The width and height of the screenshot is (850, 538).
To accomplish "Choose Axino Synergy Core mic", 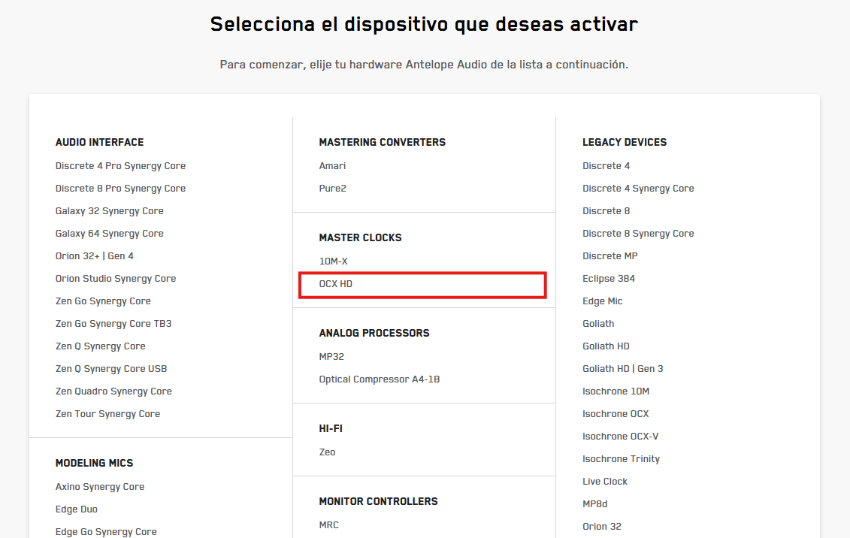I will pos(100,487).
